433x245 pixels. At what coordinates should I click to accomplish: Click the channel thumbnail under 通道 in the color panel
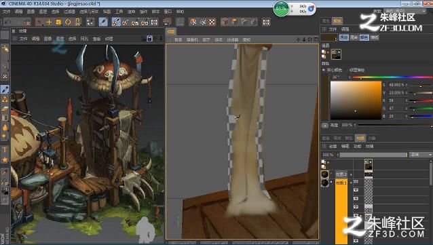[336, 54]
